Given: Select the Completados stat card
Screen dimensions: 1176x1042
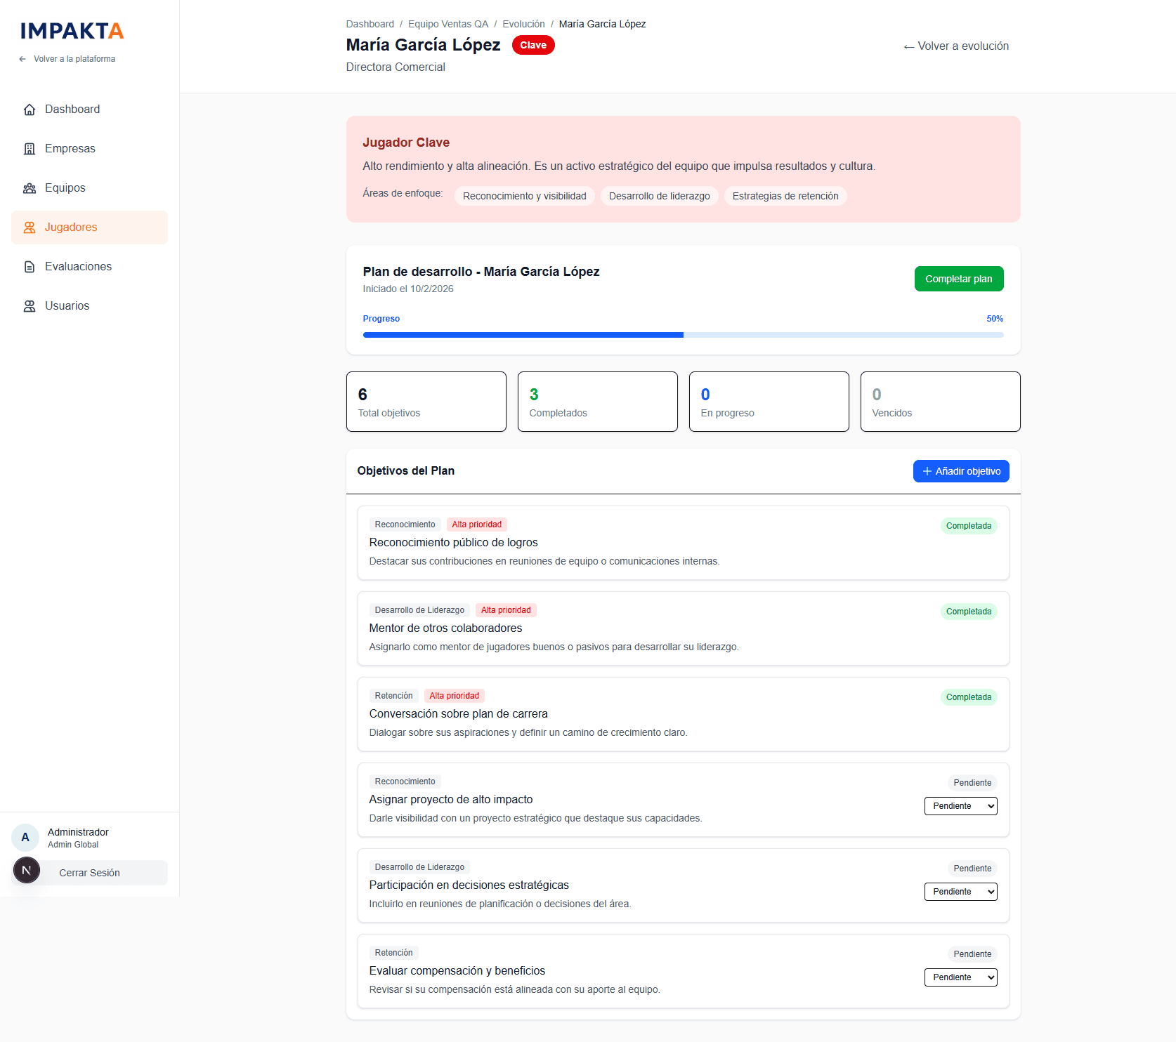Looking at the screenshot, I should point(597,402).
